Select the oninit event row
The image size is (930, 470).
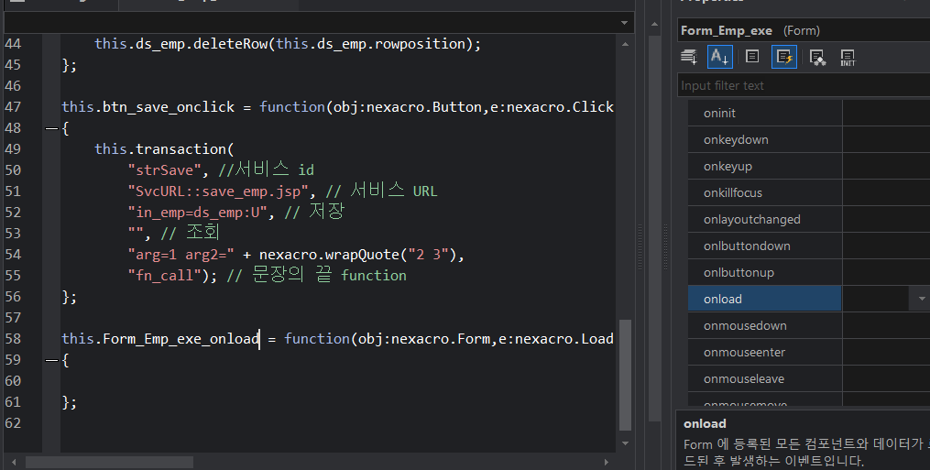809,113
